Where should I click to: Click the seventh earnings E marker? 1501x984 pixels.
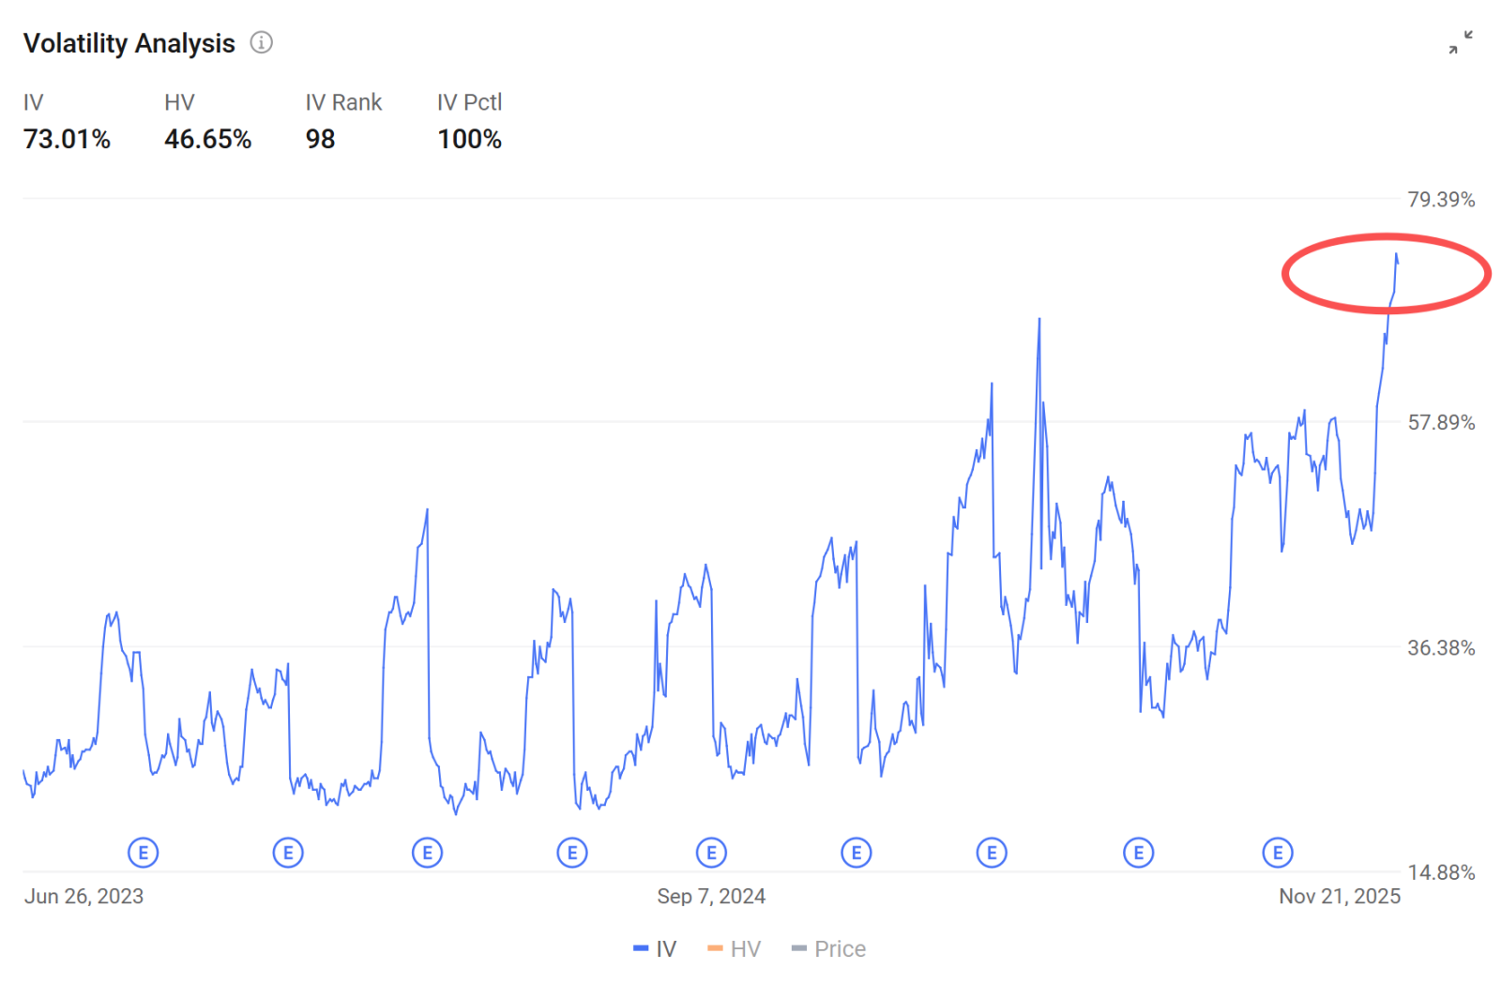[992, 853]
